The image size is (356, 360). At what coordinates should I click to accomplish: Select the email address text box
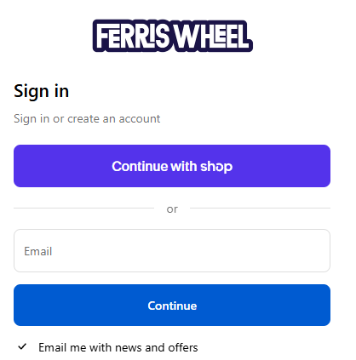172,250
